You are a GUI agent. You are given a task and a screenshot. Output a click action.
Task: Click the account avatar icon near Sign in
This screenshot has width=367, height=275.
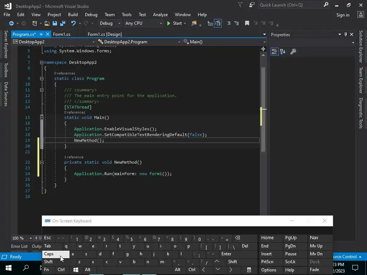[361, 14]
